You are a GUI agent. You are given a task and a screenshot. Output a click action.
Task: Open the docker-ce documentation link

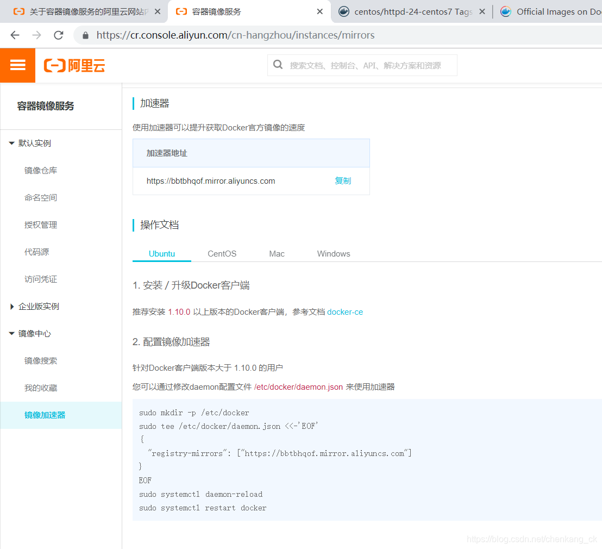(345, 312)
